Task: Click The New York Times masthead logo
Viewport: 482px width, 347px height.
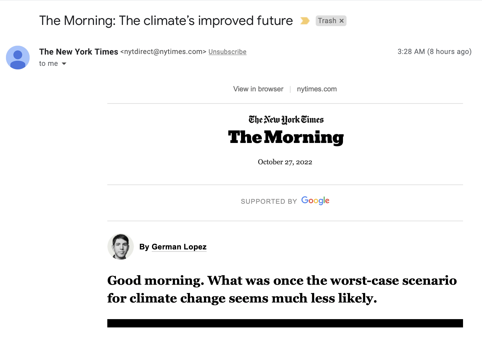Action: pos(286,120)
